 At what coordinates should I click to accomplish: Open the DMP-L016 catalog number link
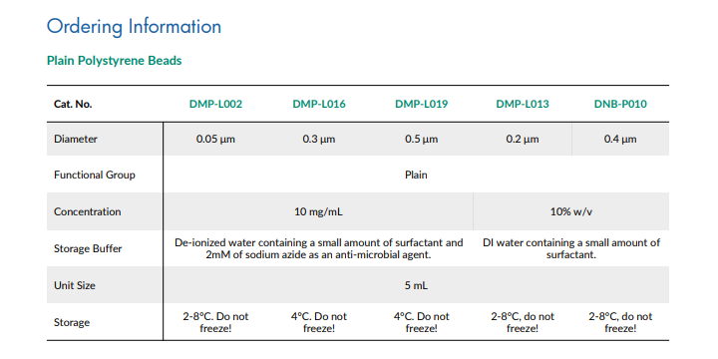click(x=319, y=104)
